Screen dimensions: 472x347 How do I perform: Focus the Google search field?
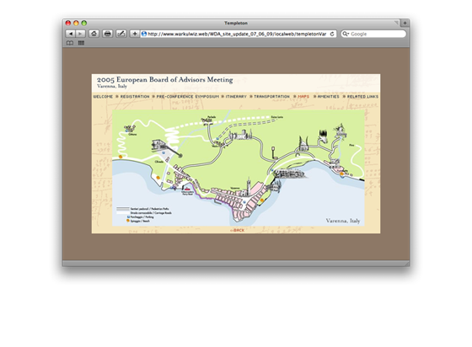point(373,34)
